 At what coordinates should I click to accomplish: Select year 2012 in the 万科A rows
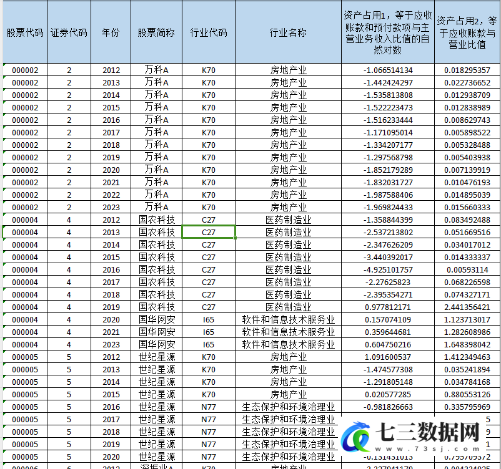click(x=111, y=70)
